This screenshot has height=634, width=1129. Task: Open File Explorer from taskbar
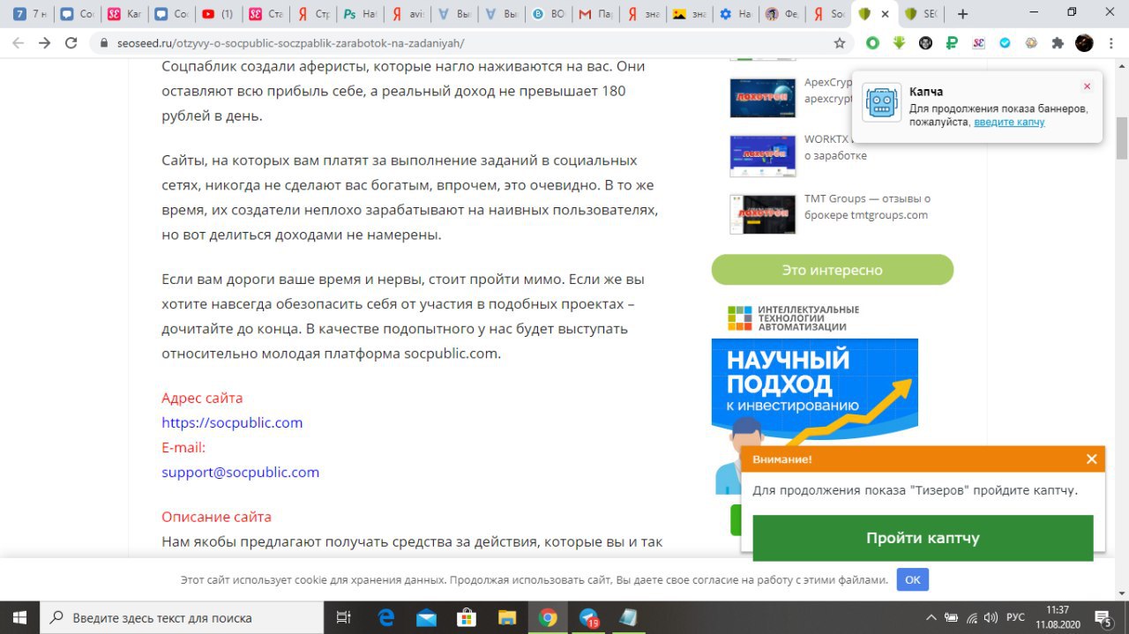tap(507, 617)
